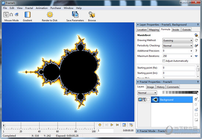Viewport: 202px width, 139px height.
Task: Open the Purchase menu
Action: (x=56, y=8)
